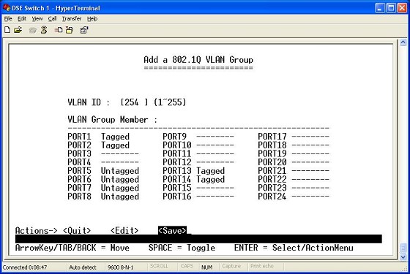
Task: Click the VLAN ID field showing 254
Action: pos(134,102)
